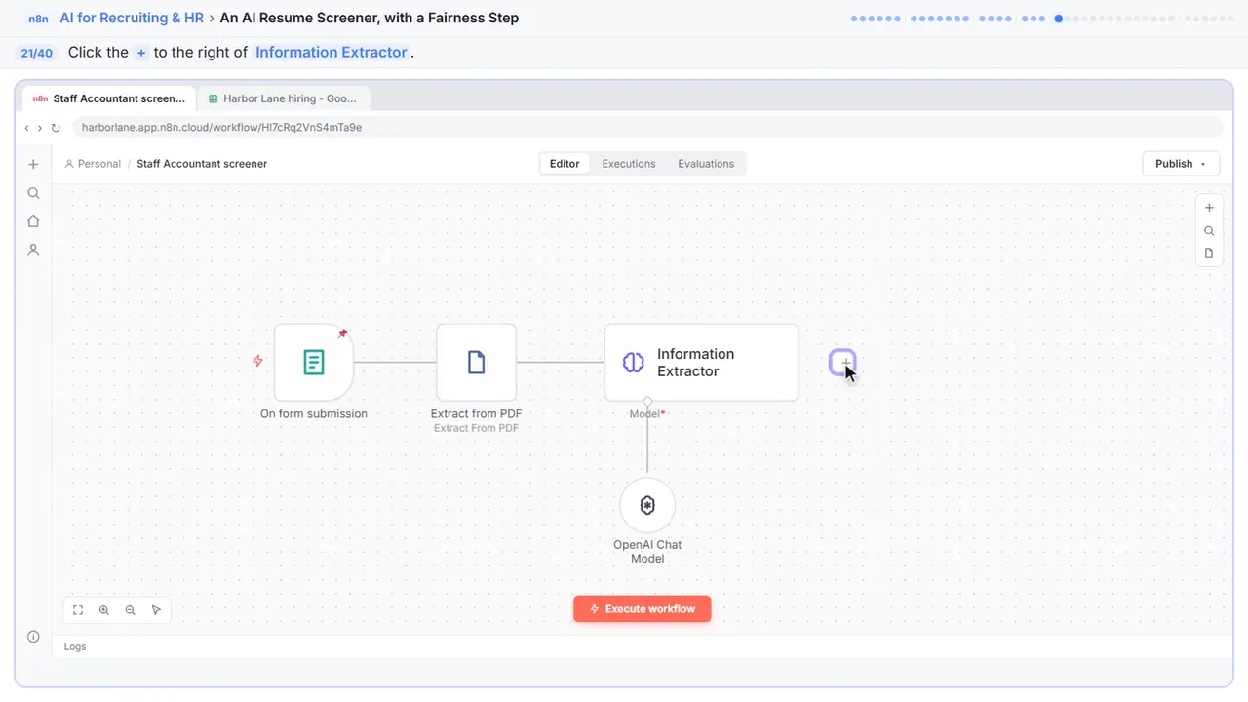Click the browser address bar URL
This screenshot has width=1248, height=702.
[222, 128]
